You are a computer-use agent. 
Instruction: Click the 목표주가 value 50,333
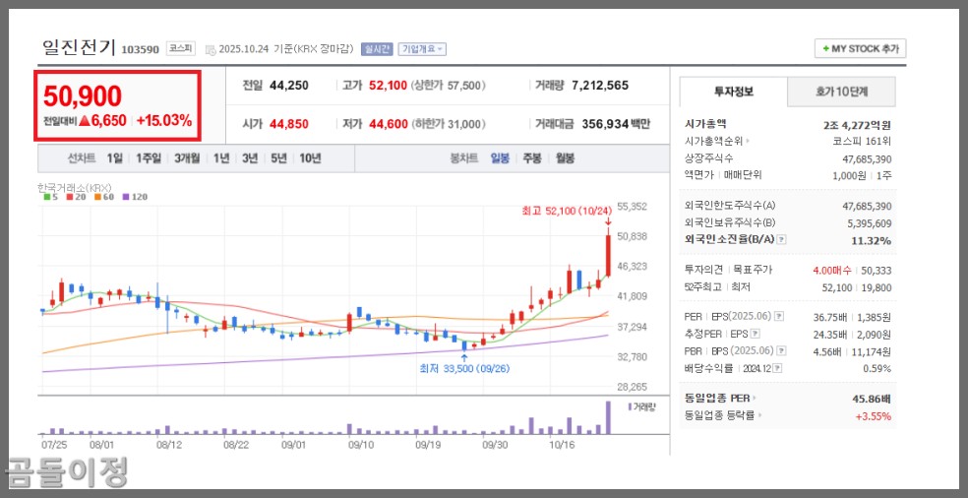point(877,270)
